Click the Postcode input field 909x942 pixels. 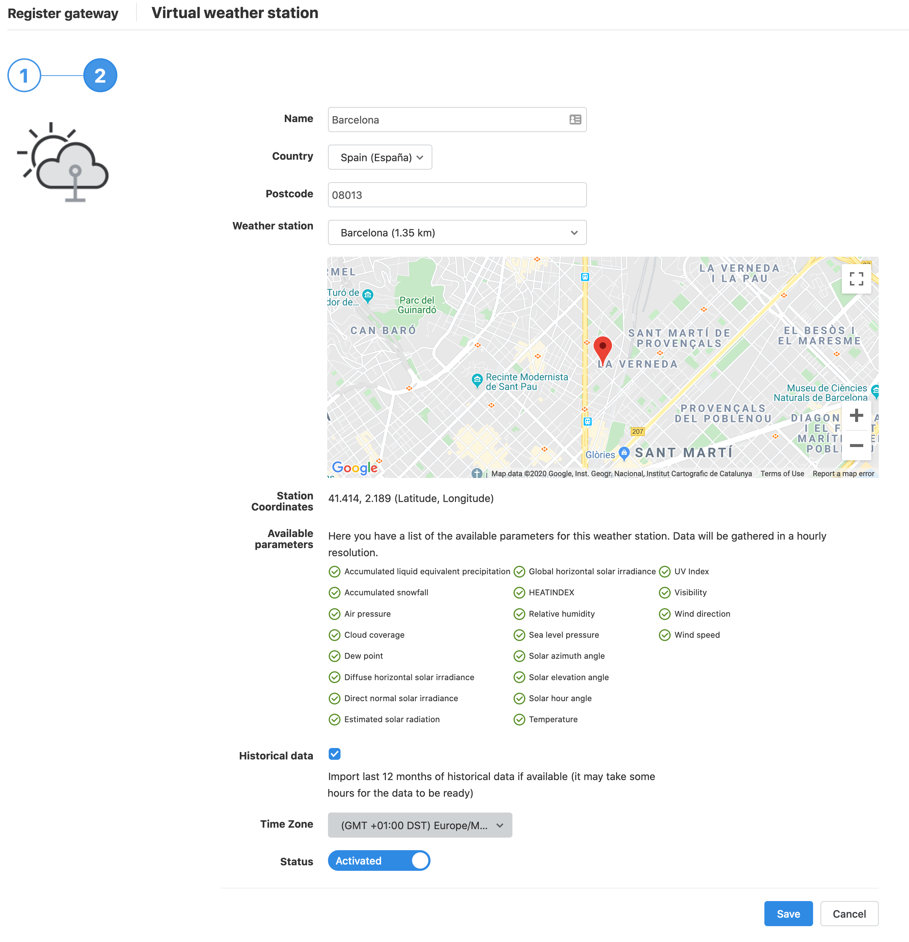457,195
